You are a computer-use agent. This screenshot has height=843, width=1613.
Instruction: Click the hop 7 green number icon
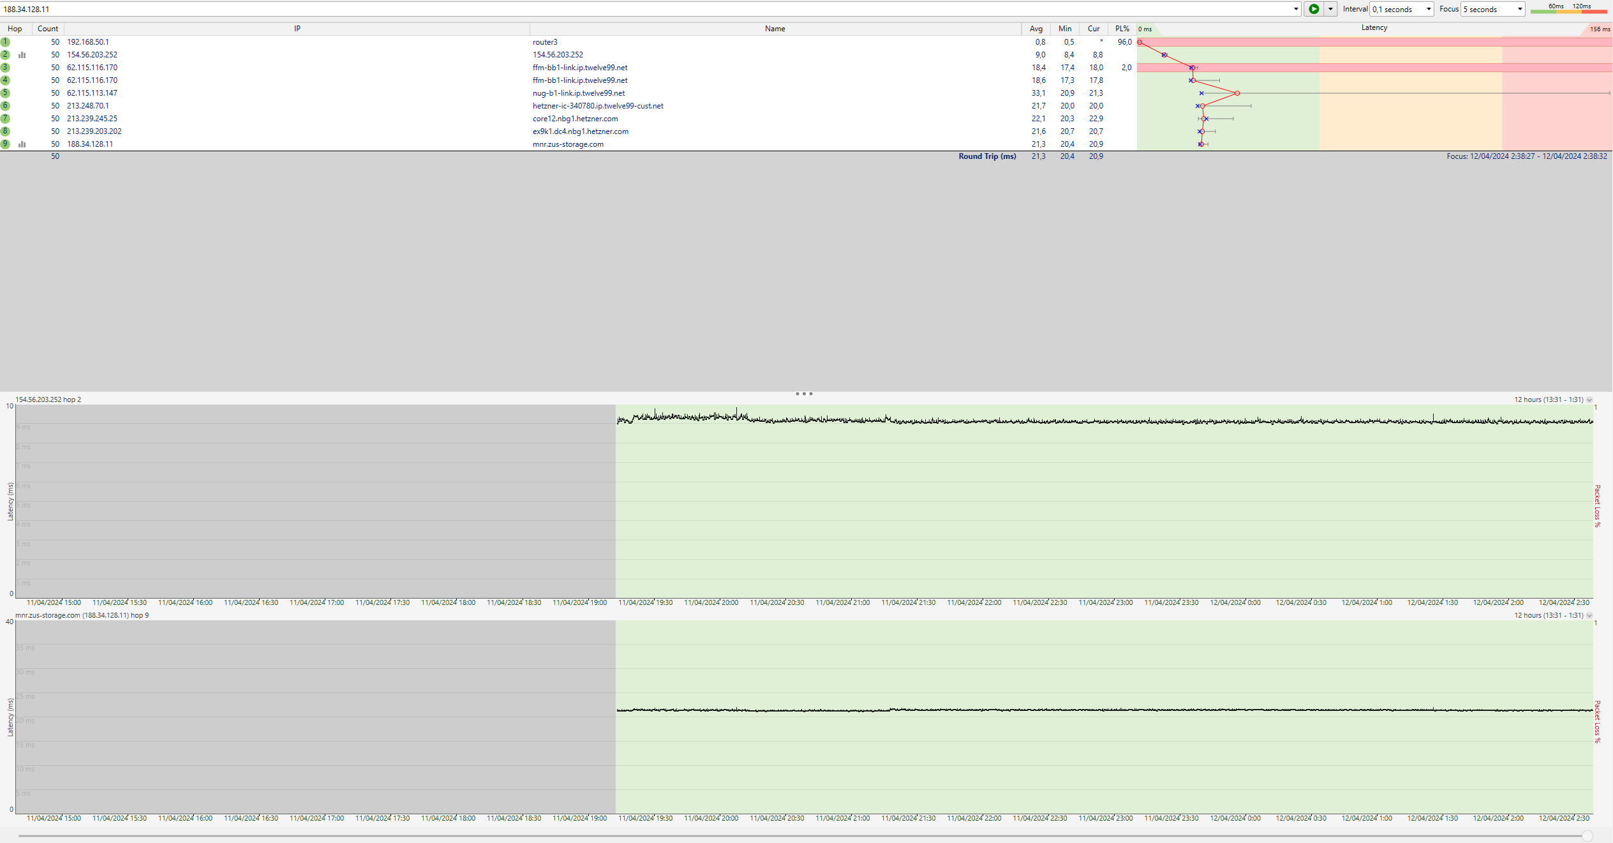[x=5, y=119]
